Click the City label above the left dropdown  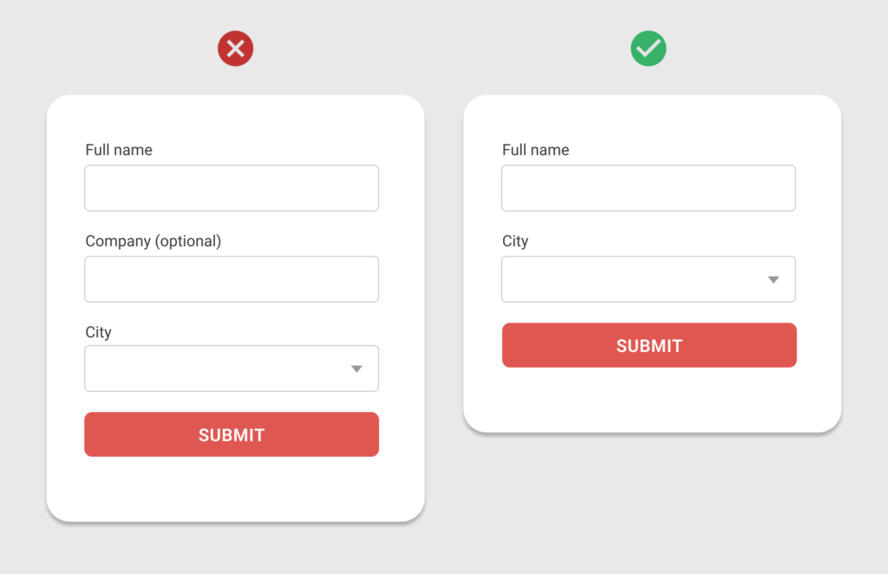(x=98, y=332)
